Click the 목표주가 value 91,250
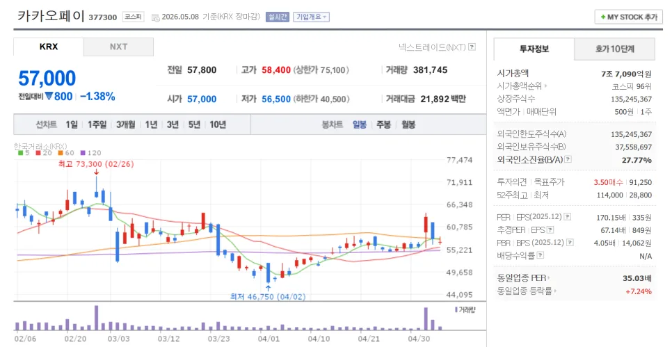The image size is (672, 347). tap(641, 182)
